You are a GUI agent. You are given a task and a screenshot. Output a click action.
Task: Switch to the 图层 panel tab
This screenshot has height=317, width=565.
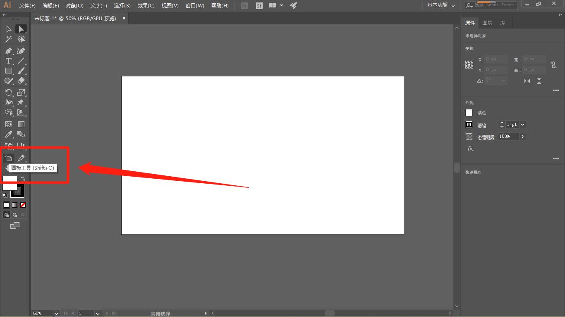tap(487, 23)
